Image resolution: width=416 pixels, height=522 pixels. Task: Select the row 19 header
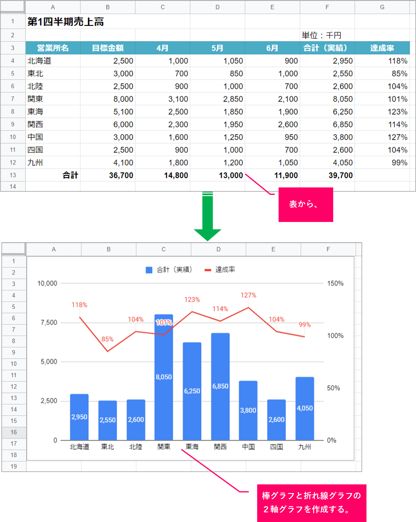click(x=14, y=466)
